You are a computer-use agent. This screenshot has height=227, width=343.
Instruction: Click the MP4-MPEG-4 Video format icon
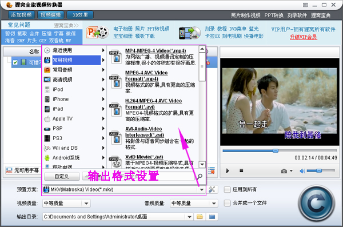(x=115, y=56)
